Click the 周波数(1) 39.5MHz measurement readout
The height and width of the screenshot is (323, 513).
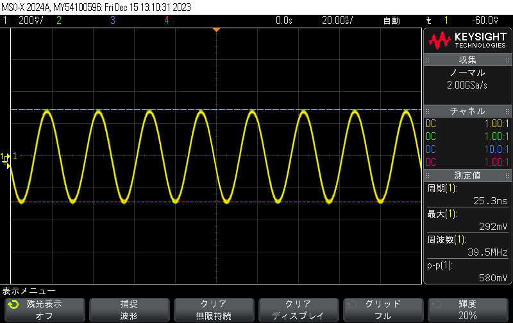pyautogui.click(x=467, y=246)
